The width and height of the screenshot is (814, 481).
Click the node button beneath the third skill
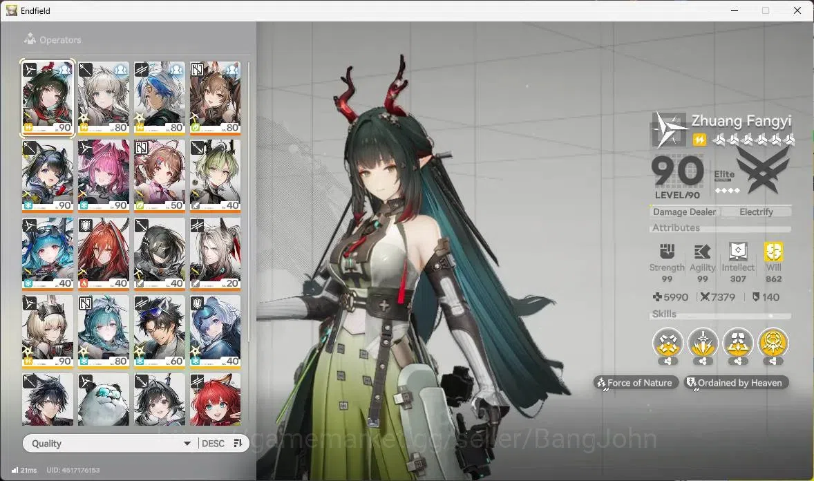coord(738,361)
